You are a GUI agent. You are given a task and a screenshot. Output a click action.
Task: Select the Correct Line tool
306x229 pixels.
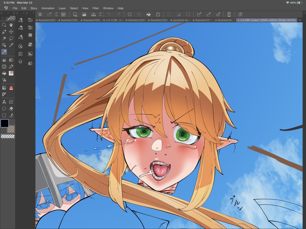[11, 115]
